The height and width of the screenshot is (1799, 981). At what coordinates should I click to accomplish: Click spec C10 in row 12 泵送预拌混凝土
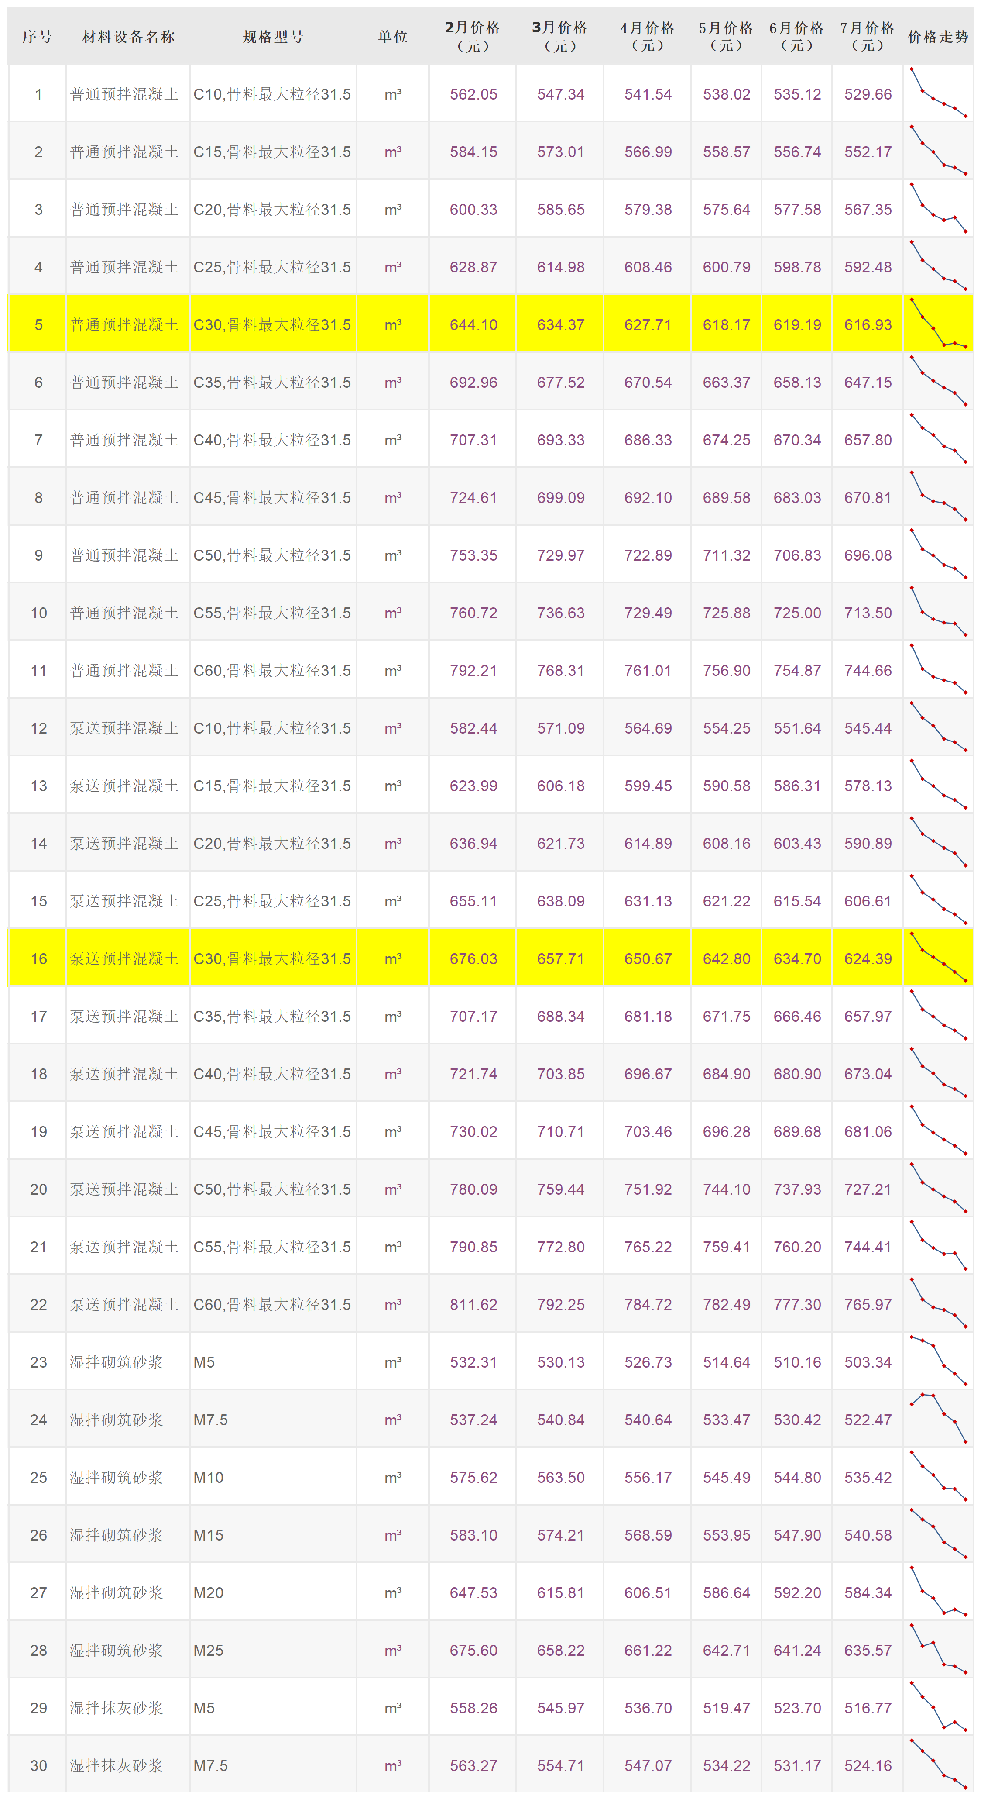272,728
